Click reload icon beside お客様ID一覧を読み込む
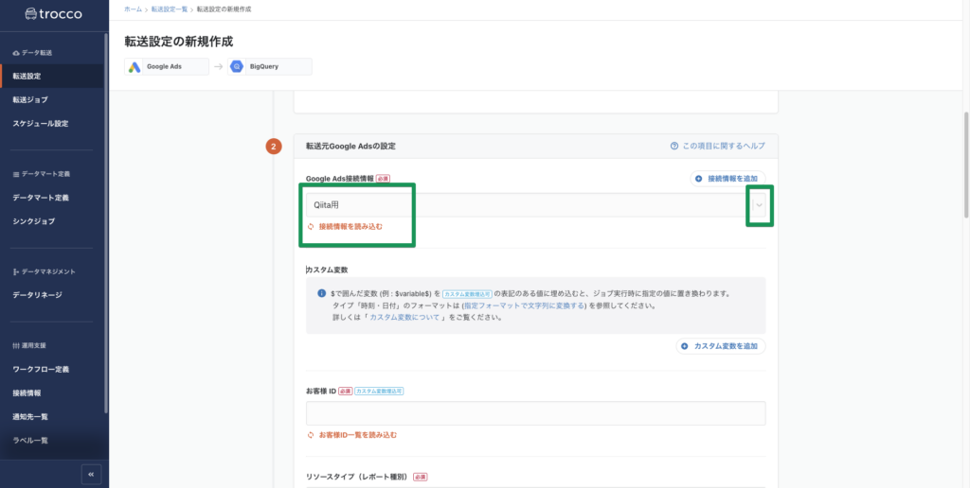 pyautogui.click(x=311, y=435)
